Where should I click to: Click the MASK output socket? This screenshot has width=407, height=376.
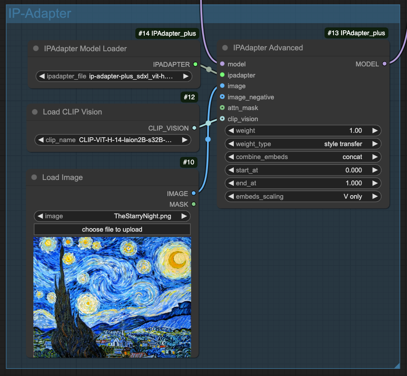pyautogui.click(x=194, y=204)
